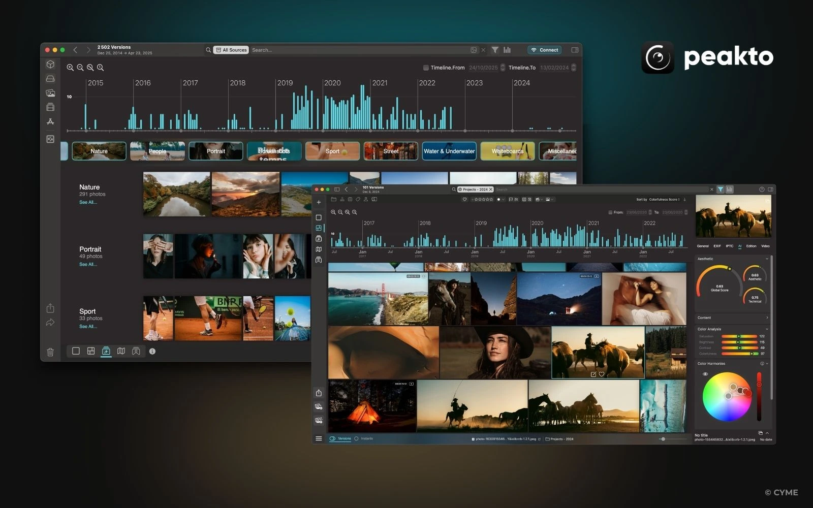Close the Projects - 2024 tab
The height and width of the screenshot is (508, 813).
pos(490,189)
